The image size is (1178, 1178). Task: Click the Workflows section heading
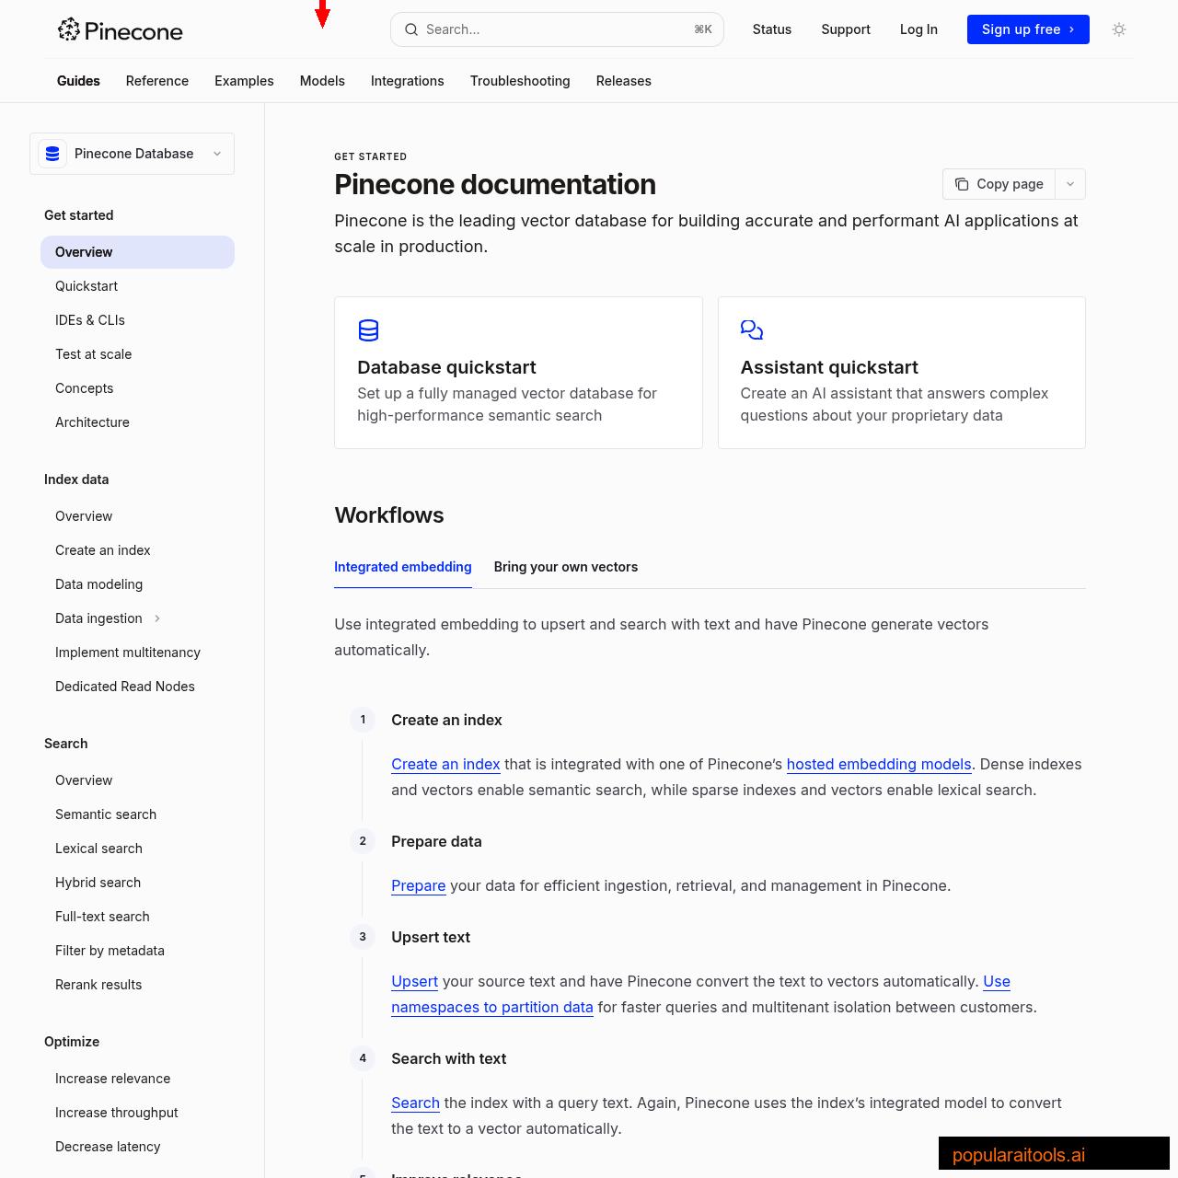(x=389, y=515)
